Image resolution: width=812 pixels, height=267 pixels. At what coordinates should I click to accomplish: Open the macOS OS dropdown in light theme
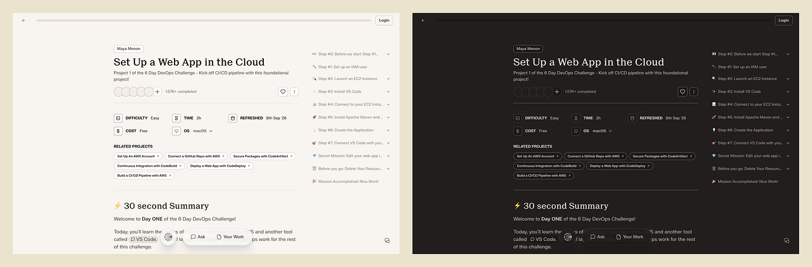(203, 131)
